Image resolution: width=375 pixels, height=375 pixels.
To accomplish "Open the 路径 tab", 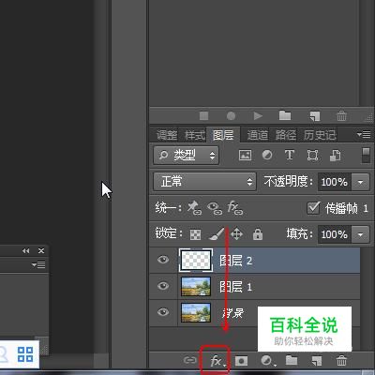I will (286, 135).
